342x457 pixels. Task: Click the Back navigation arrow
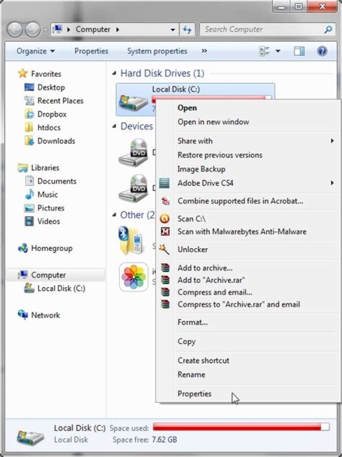15,30
